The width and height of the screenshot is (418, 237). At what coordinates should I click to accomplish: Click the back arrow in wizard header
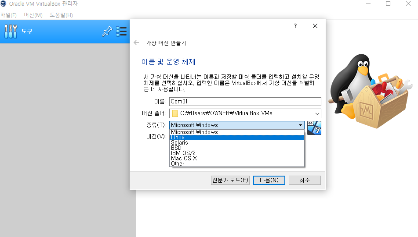[x=136, y=42]
